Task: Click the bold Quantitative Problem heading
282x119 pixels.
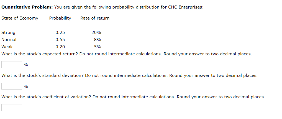Action: [27, 7]
